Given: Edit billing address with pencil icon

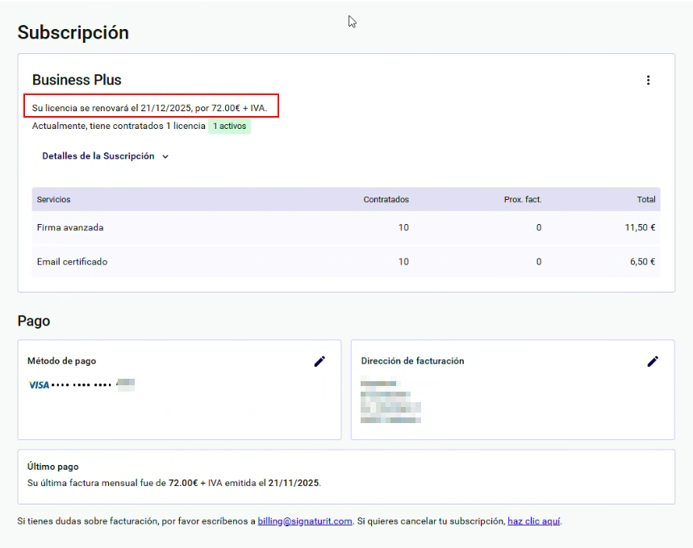Looking at the screenshot, I should (x=653, y=361).
